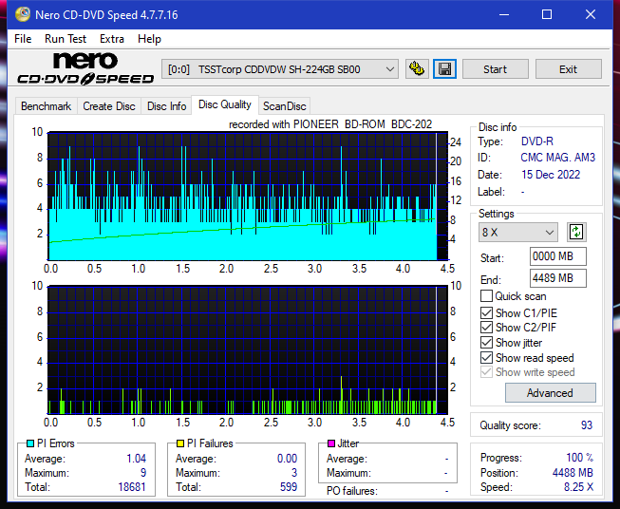Maximize the Nero CD-DVD Speed window
The image size is (620, 509).
pyautogui.click(x=547, y=14)
